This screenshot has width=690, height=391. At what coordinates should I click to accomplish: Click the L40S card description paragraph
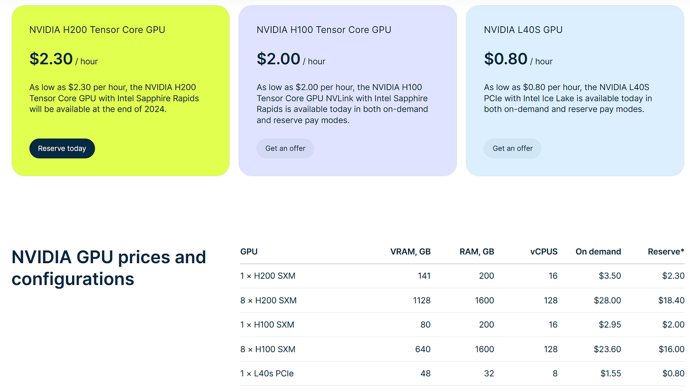[x=568, y=98]
